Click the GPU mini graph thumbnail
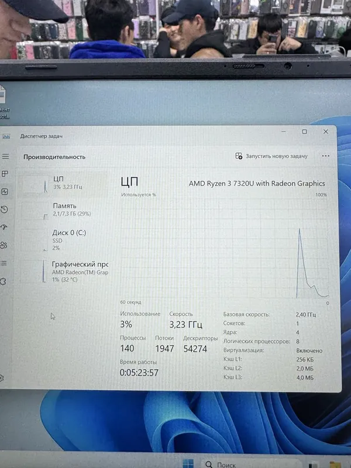Screen dimensions: 351x468 click(x=33, y=271)
